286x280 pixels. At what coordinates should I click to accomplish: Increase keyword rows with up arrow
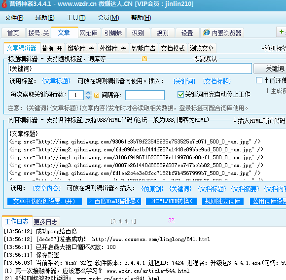88,93
